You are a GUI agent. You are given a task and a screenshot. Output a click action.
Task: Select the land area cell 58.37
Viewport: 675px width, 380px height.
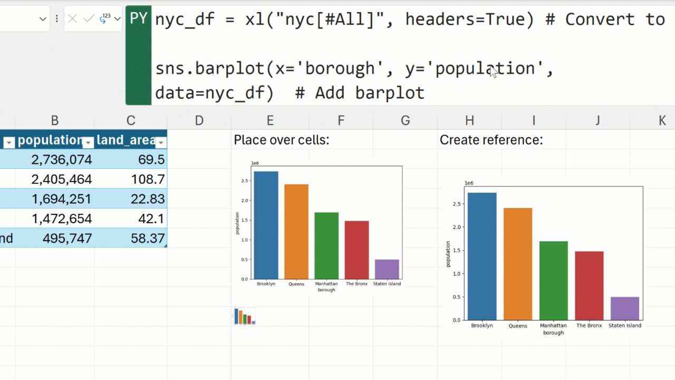(x=131, y=238)
